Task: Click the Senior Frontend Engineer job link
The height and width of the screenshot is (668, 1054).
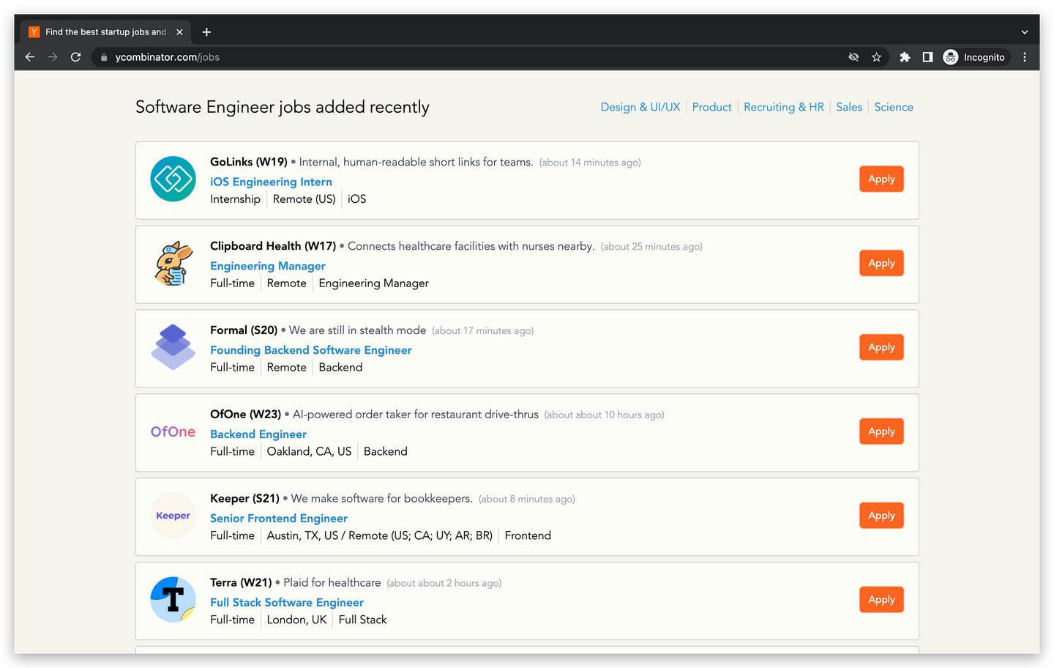Action: 278,518
